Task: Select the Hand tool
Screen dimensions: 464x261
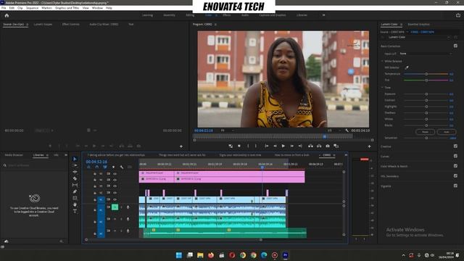Action: pyautogui.click(x=75, y=204)
